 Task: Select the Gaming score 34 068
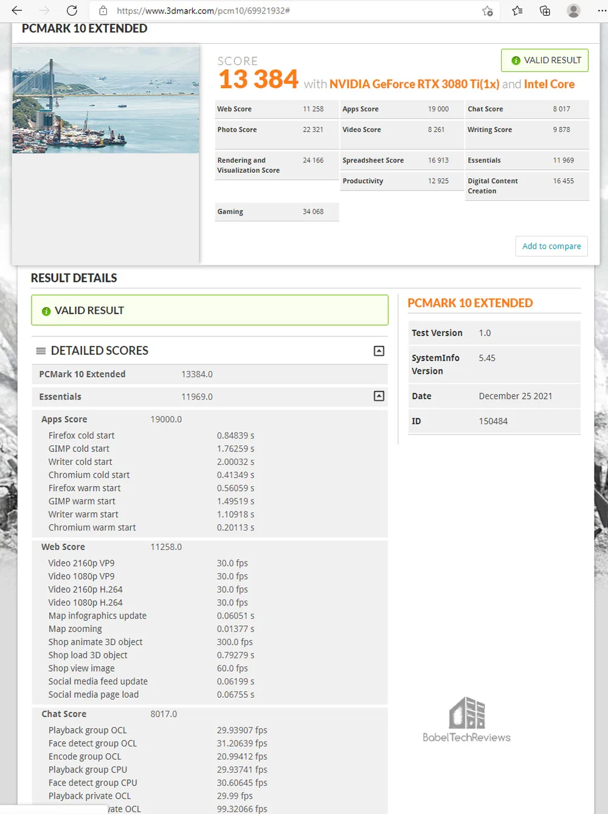(313, 212)
